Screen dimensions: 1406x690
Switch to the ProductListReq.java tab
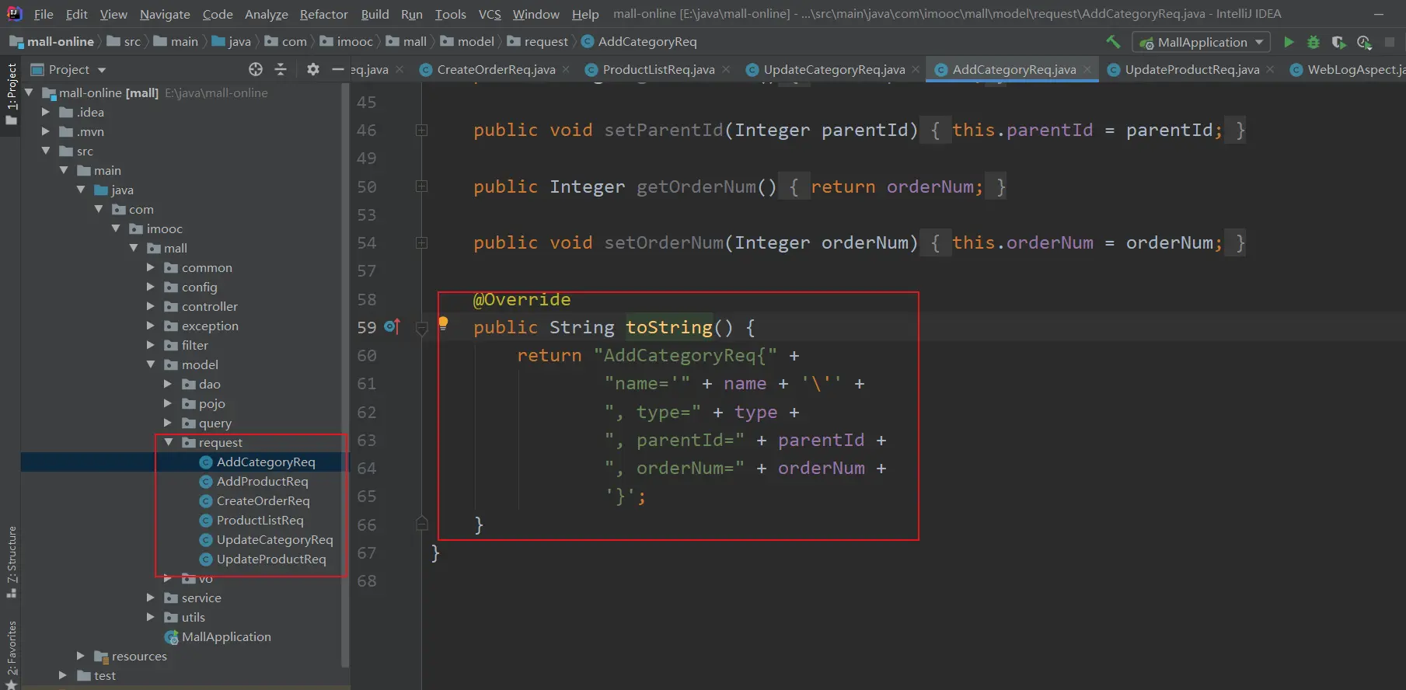(658, 69)
